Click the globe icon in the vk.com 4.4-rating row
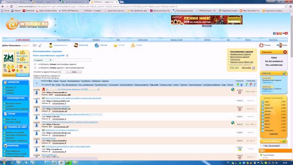The height and width of the screenshot is (165, 293). [x=233, y=123]
